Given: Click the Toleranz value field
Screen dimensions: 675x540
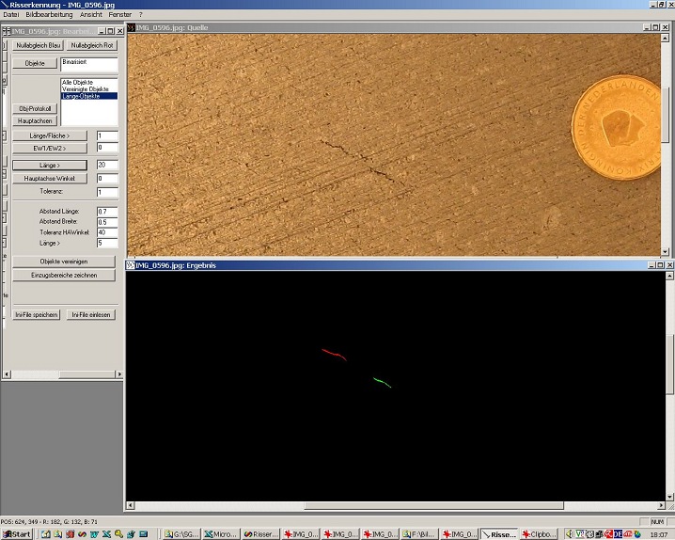Looking at the screenshot, I should 107,192.
